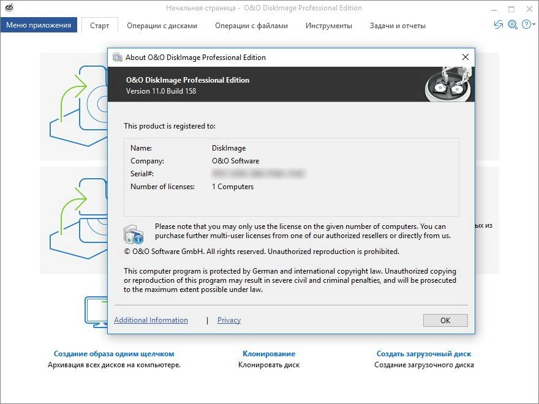Click the "DiskImage" name value
This screenshot has width=539, height=404.
coord(228,148)
